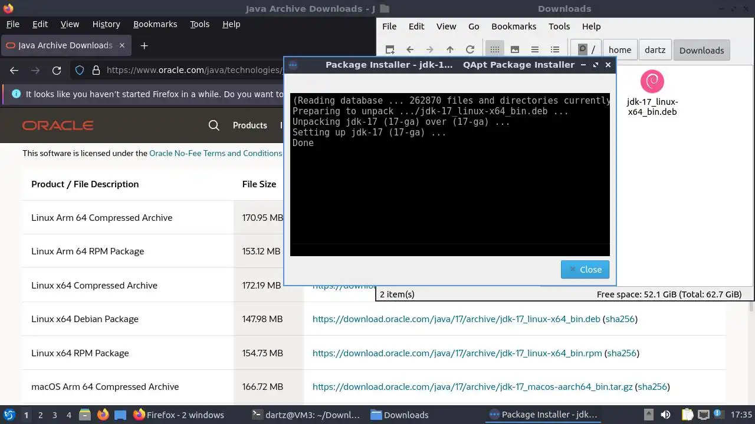Close the Package Installer dialog via Close button
Image resolution: width=755 pixels, height=424 pixels.
(x=585, y=270)
